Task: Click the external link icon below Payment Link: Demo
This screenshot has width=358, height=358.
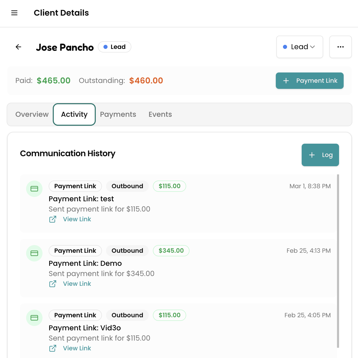Action: pyautogui.click(x=53, y=284)
